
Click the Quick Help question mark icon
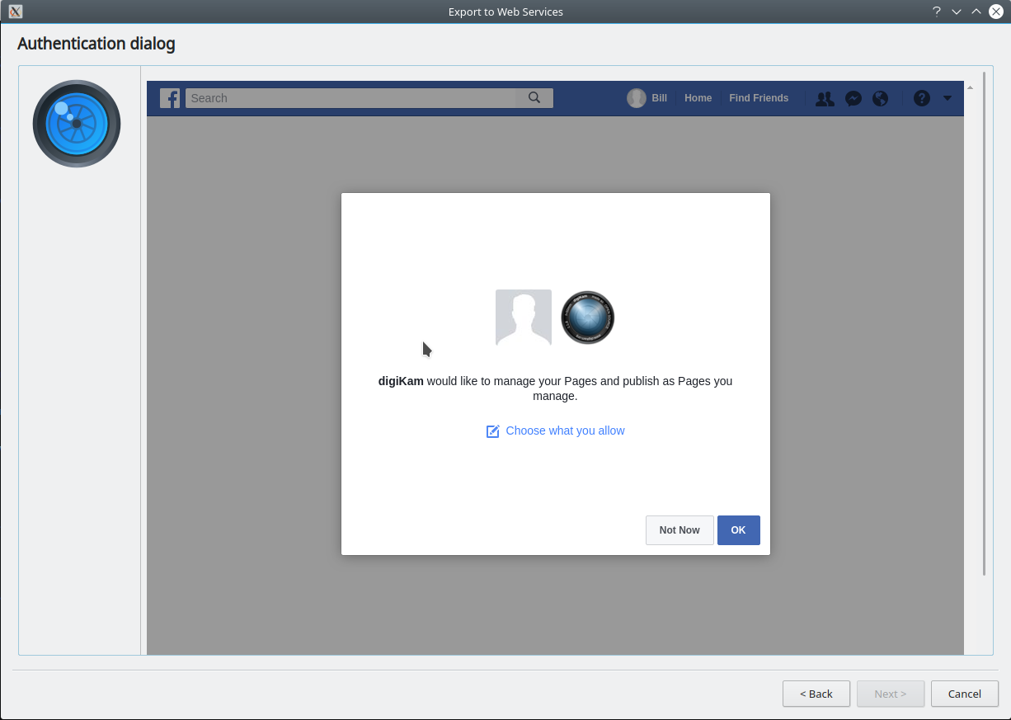922,98
